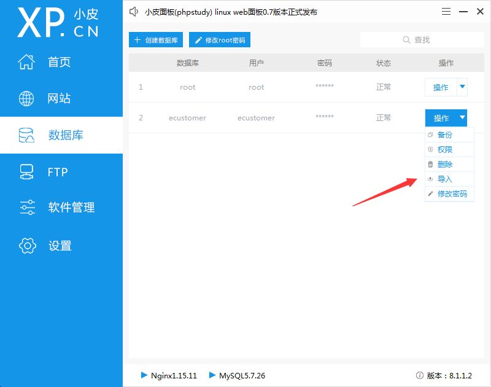The image size is (491, 387).
Task: Select 数据库 database section
Action: pos(61,135)
